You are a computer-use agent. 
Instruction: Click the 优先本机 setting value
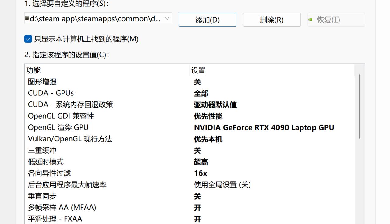(208, 139)
